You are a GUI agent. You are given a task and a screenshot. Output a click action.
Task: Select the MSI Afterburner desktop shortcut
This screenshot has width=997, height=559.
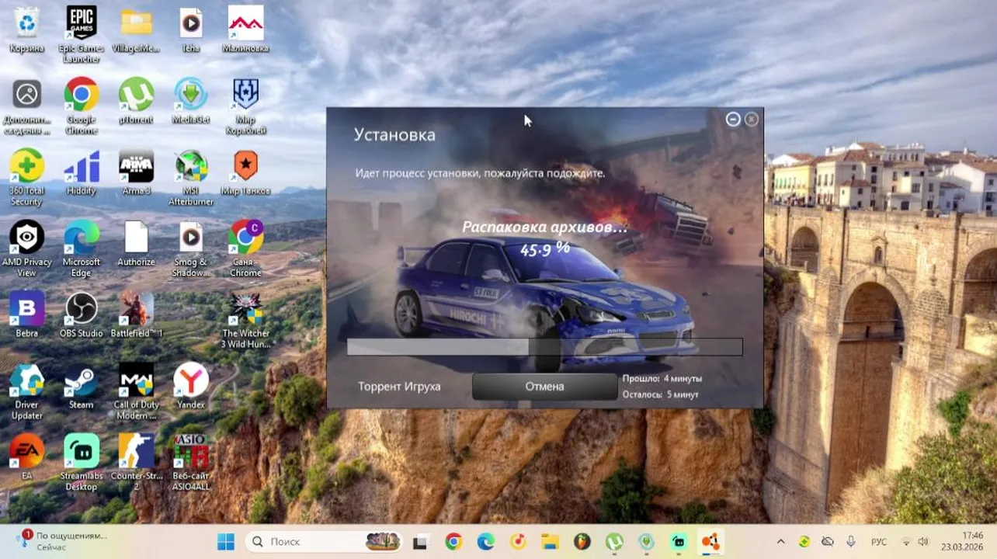pyautogui.click(x=191, y=178)
